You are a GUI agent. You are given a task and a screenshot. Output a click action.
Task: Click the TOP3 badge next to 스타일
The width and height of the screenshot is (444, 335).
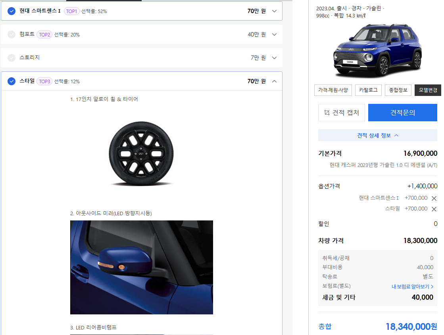point(44,81)
